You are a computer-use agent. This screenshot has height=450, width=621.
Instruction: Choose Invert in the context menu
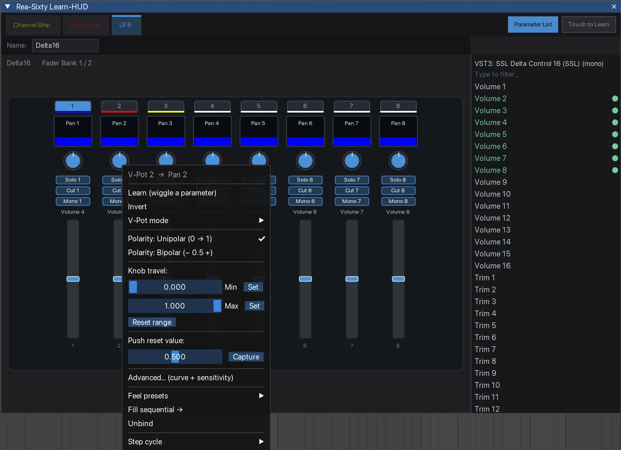196,207
